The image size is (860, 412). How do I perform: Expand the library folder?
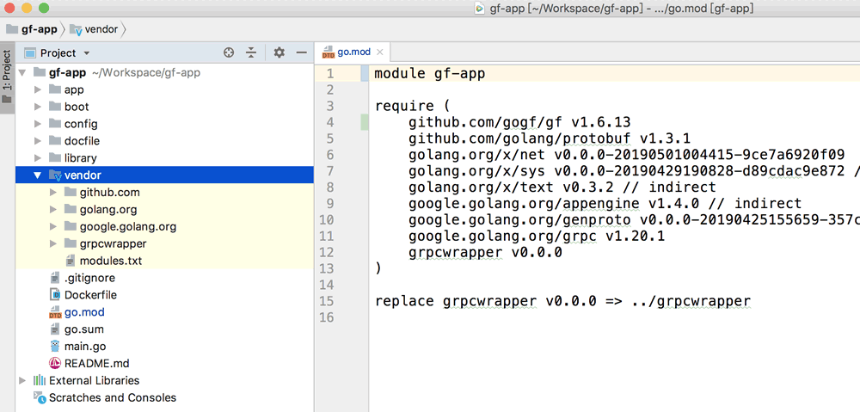tap(38, 158)
